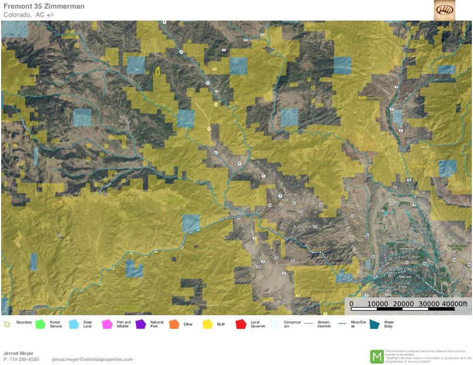Click the green Forest Service legend icon
Image resolution: width=473 pixels, height=365 pixels.
(x=40, y=323)
